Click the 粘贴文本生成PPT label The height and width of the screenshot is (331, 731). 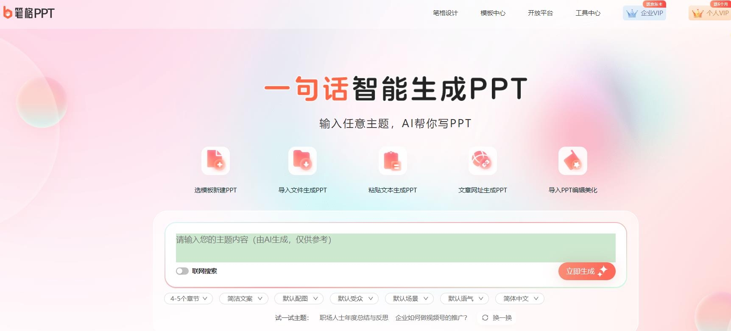pos(393,190)
